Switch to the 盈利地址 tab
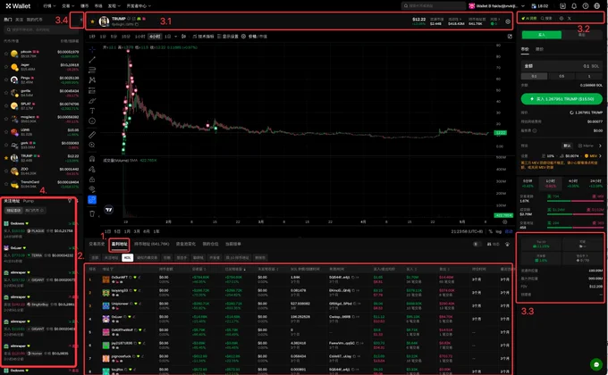Viewport: 608px width, 375px height. [119, 244]
